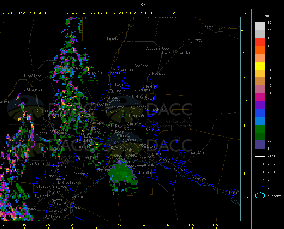Click the green VBCU arrow symbol
The height and width of the screenshot is (229, 284).
[x=260, y=180]
